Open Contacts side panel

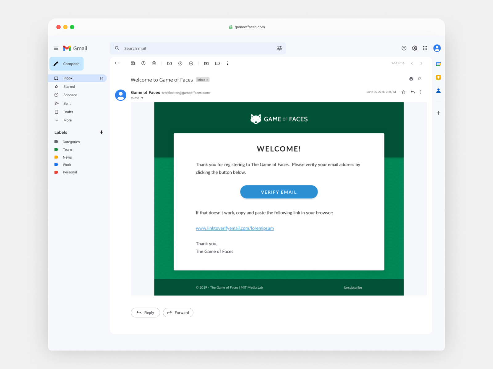438,91
